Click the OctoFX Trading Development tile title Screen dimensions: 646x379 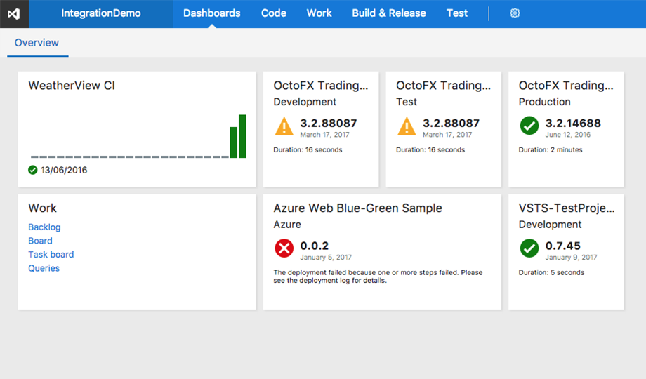(320, 86)
